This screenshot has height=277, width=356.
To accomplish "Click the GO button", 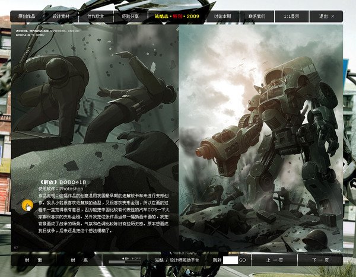I will [243, 260].
